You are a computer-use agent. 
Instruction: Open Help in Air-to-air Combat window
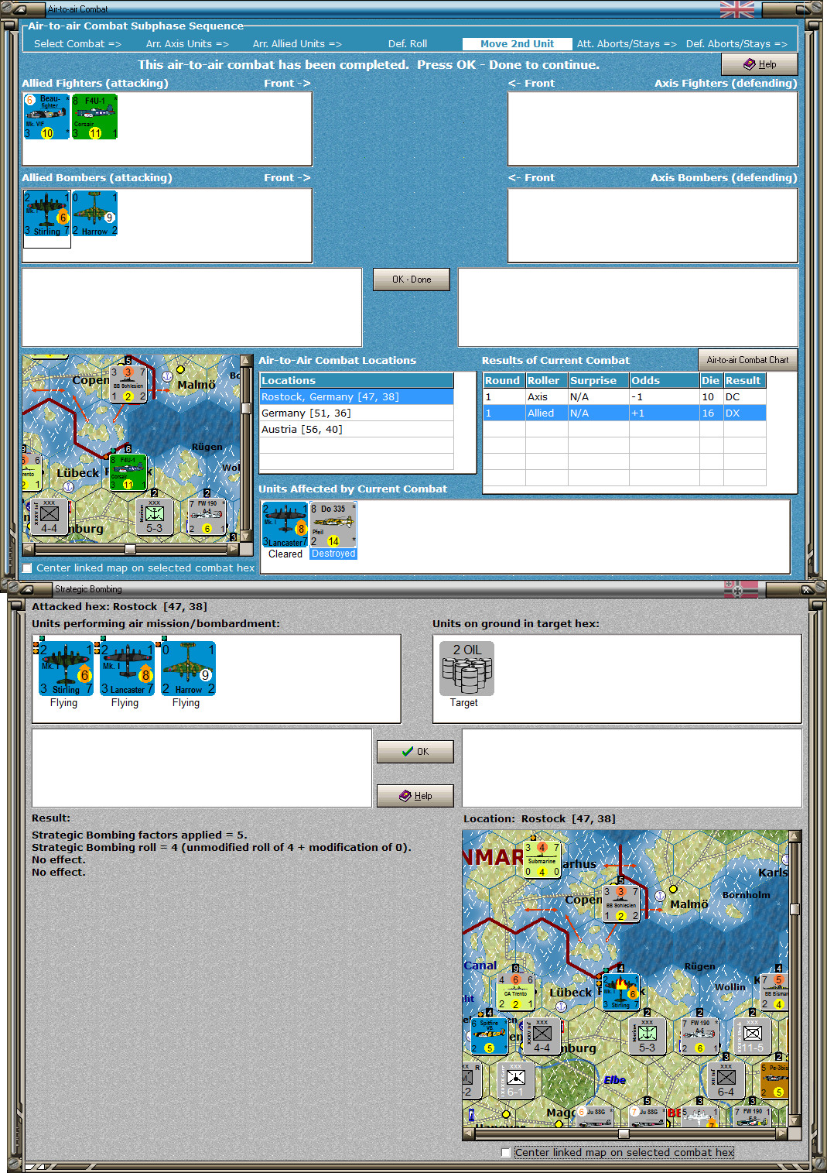pos(759,64)
